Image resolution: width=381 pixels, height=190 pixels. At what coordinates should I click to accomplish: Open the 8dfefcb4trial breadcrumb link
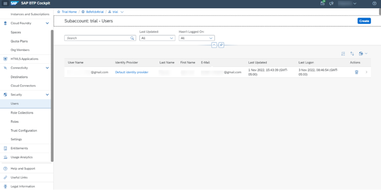95,12
